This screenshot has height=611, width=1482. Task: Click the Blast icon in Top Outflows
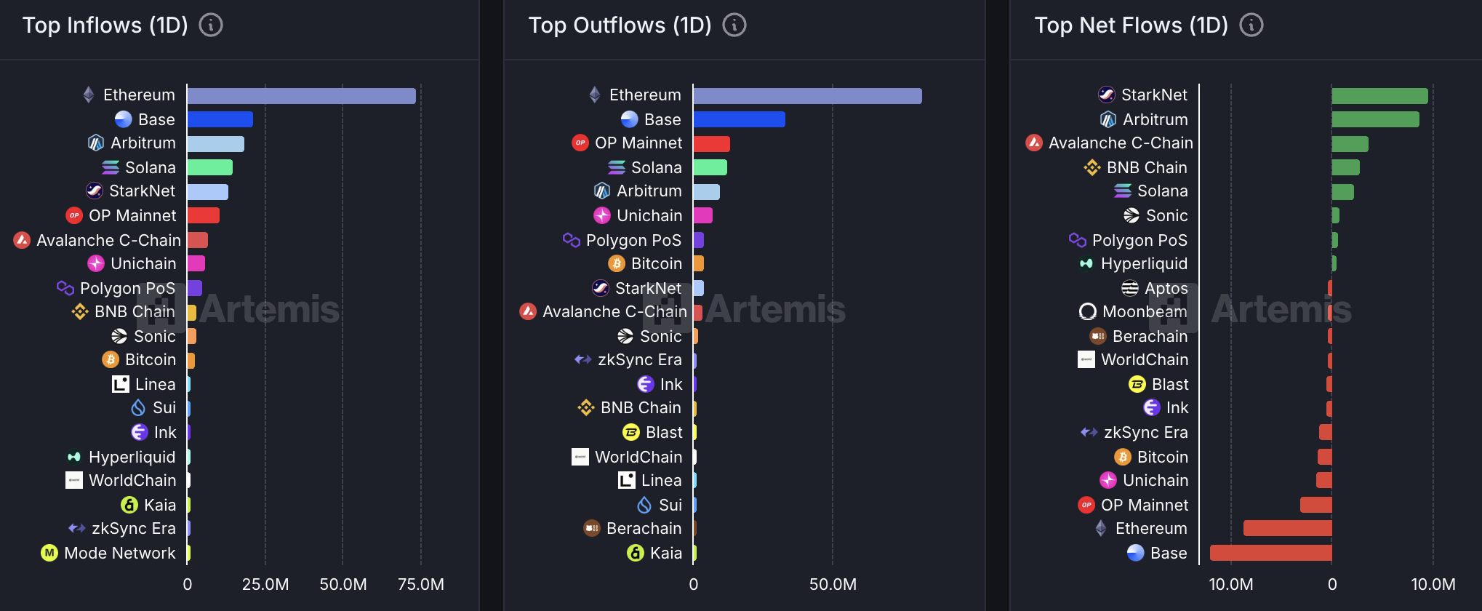[631, 432]
